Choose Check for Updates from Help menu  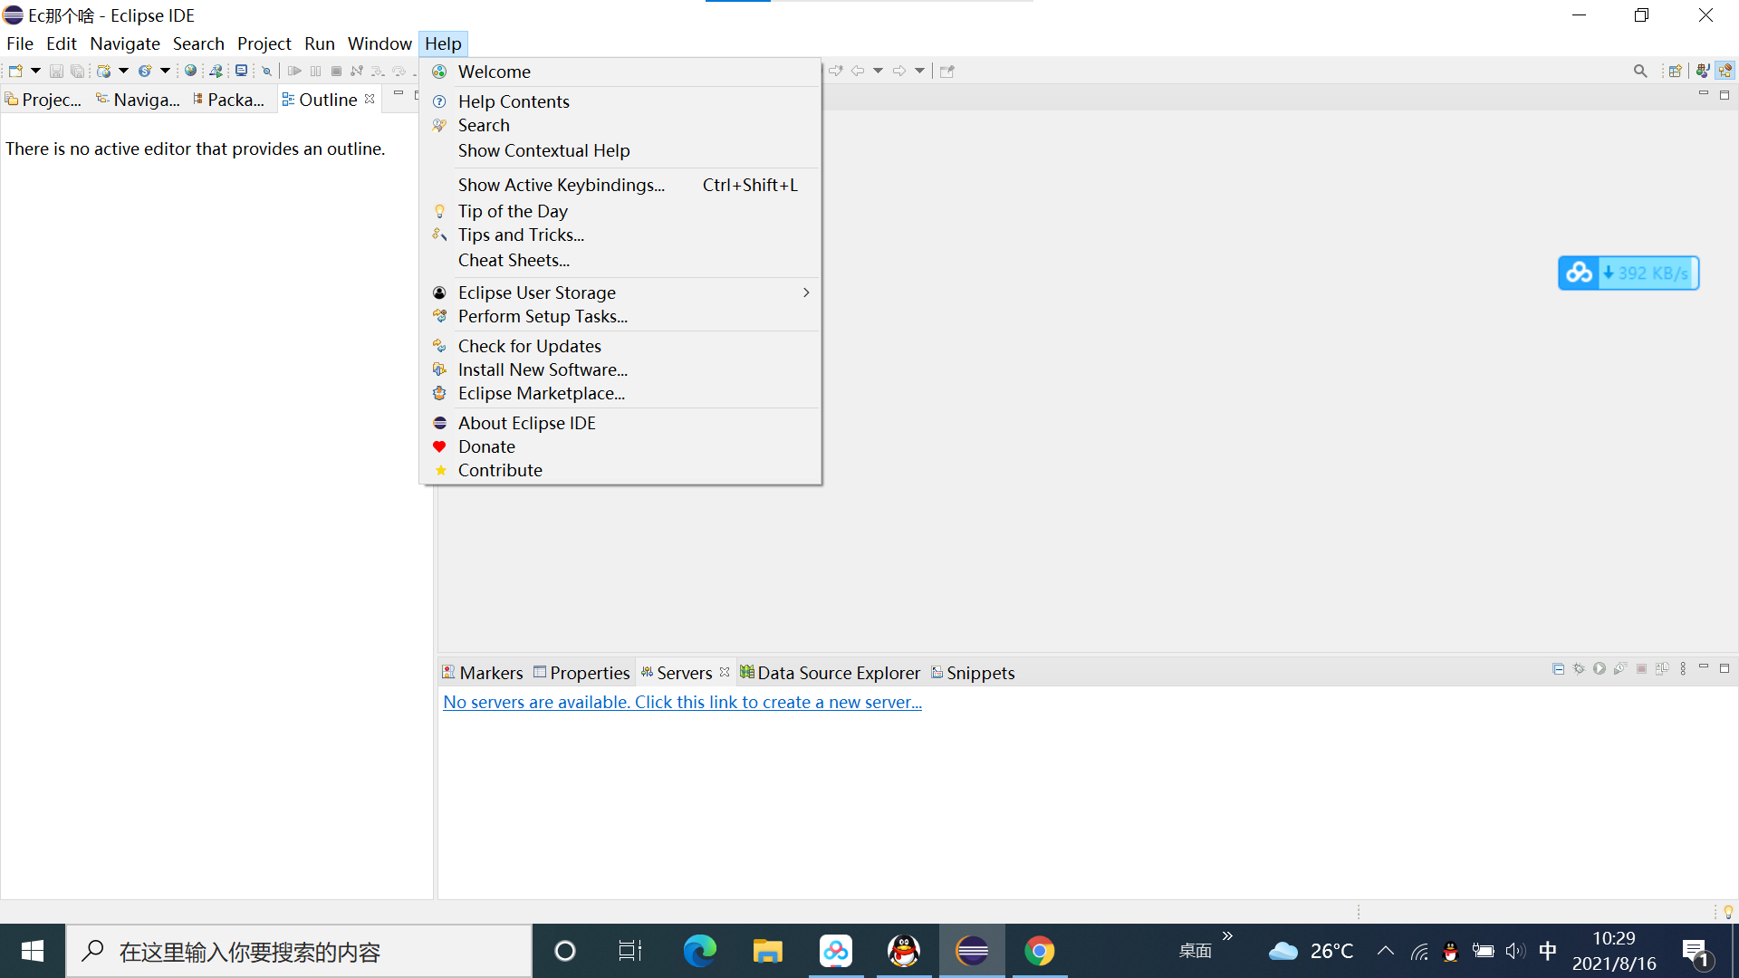coord(529,346)
